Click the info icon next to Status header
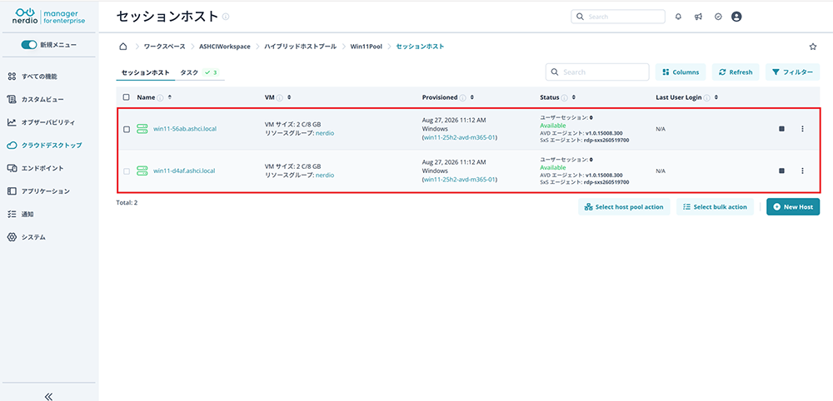The height and width of the screenshot is (401, 833). [x=564, y=97]
